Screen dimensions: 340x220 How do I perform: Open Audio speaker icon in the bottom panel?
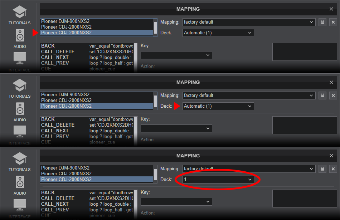point(20,182)
